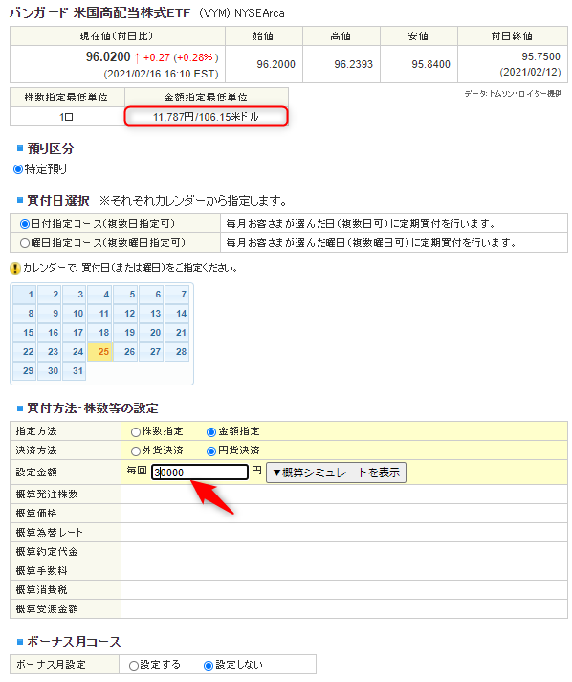
Task: Click 始値 value 96.2000
Action: pos(275,64)
